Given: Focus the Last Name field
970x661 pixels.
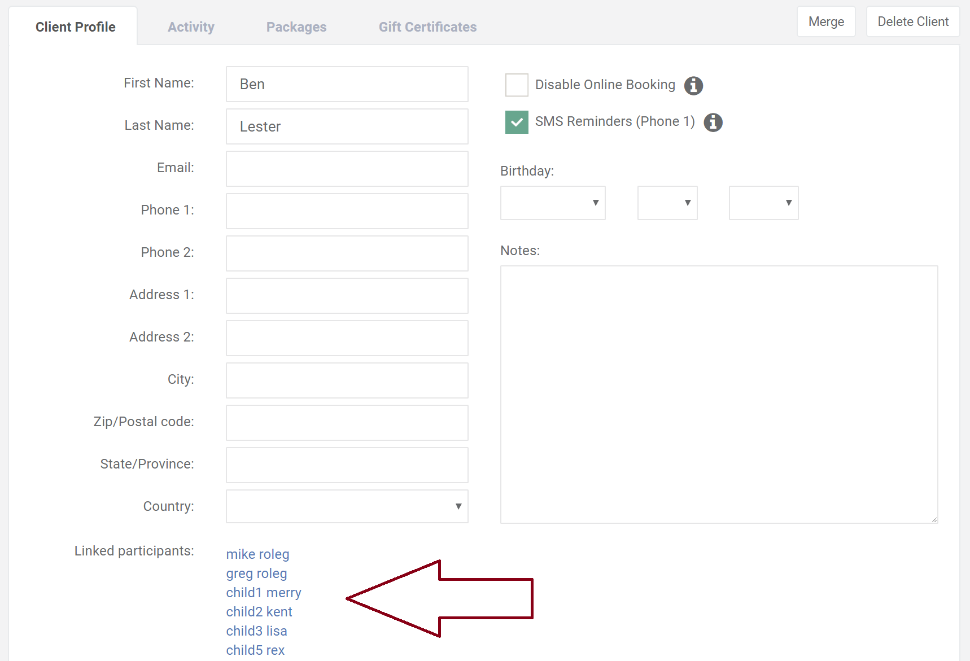Looking at the screenshot, I should tap(347, 126).
